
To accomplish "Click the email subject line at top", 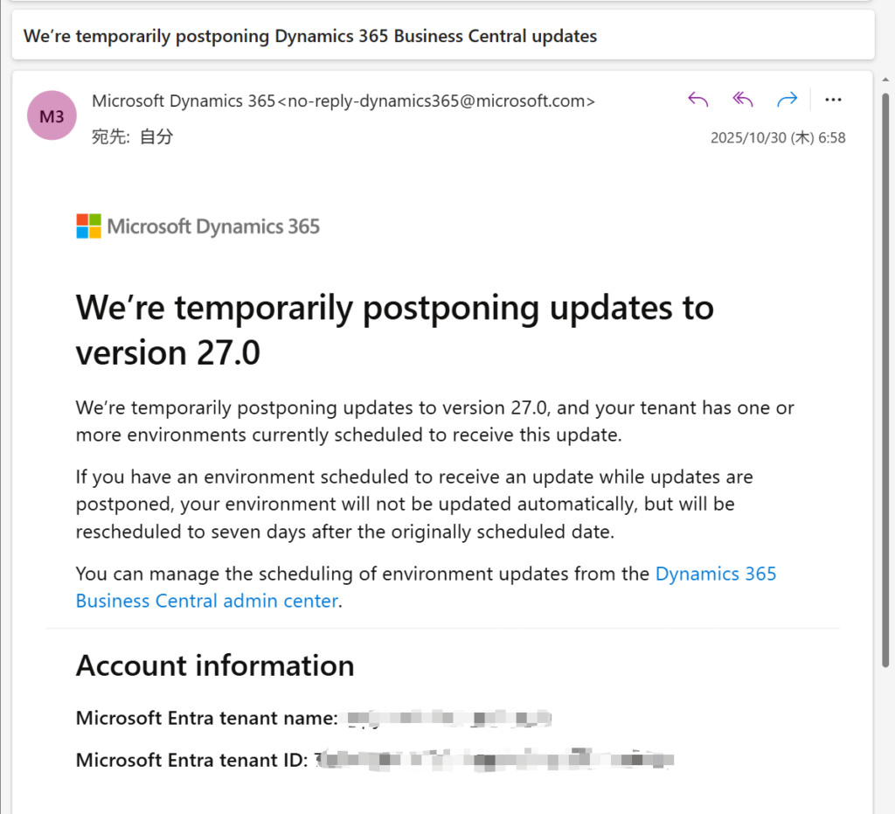I will click(310, 36).
